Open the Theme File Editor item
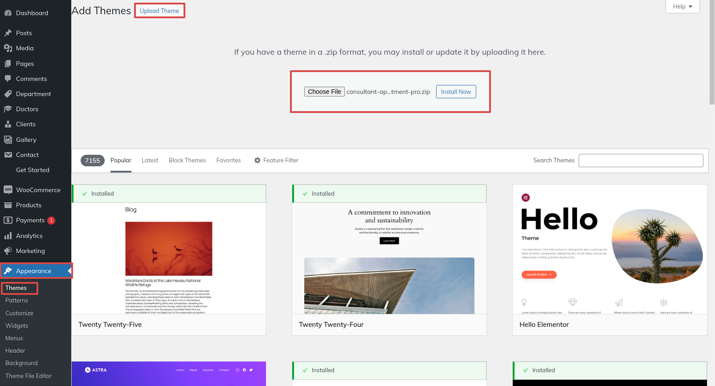This screenshot has height=386, width=715. pyautogui.click(x=29, y=376)
